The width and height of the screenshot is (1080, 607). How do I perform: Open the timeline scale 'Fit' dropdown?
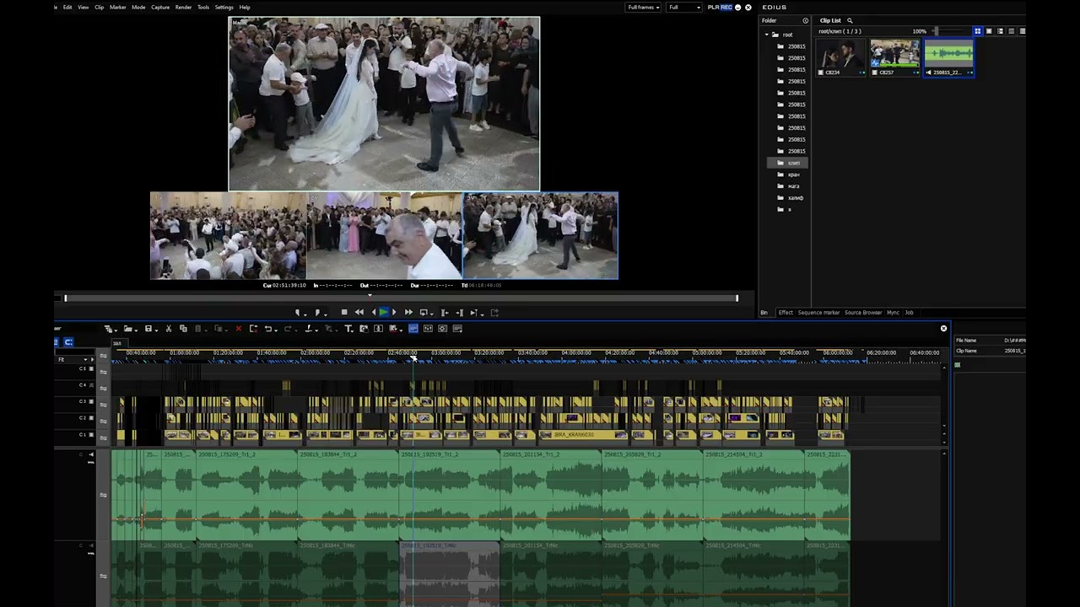(73, 360)
